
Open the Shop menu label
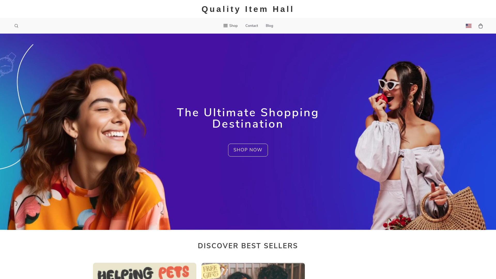233,26
